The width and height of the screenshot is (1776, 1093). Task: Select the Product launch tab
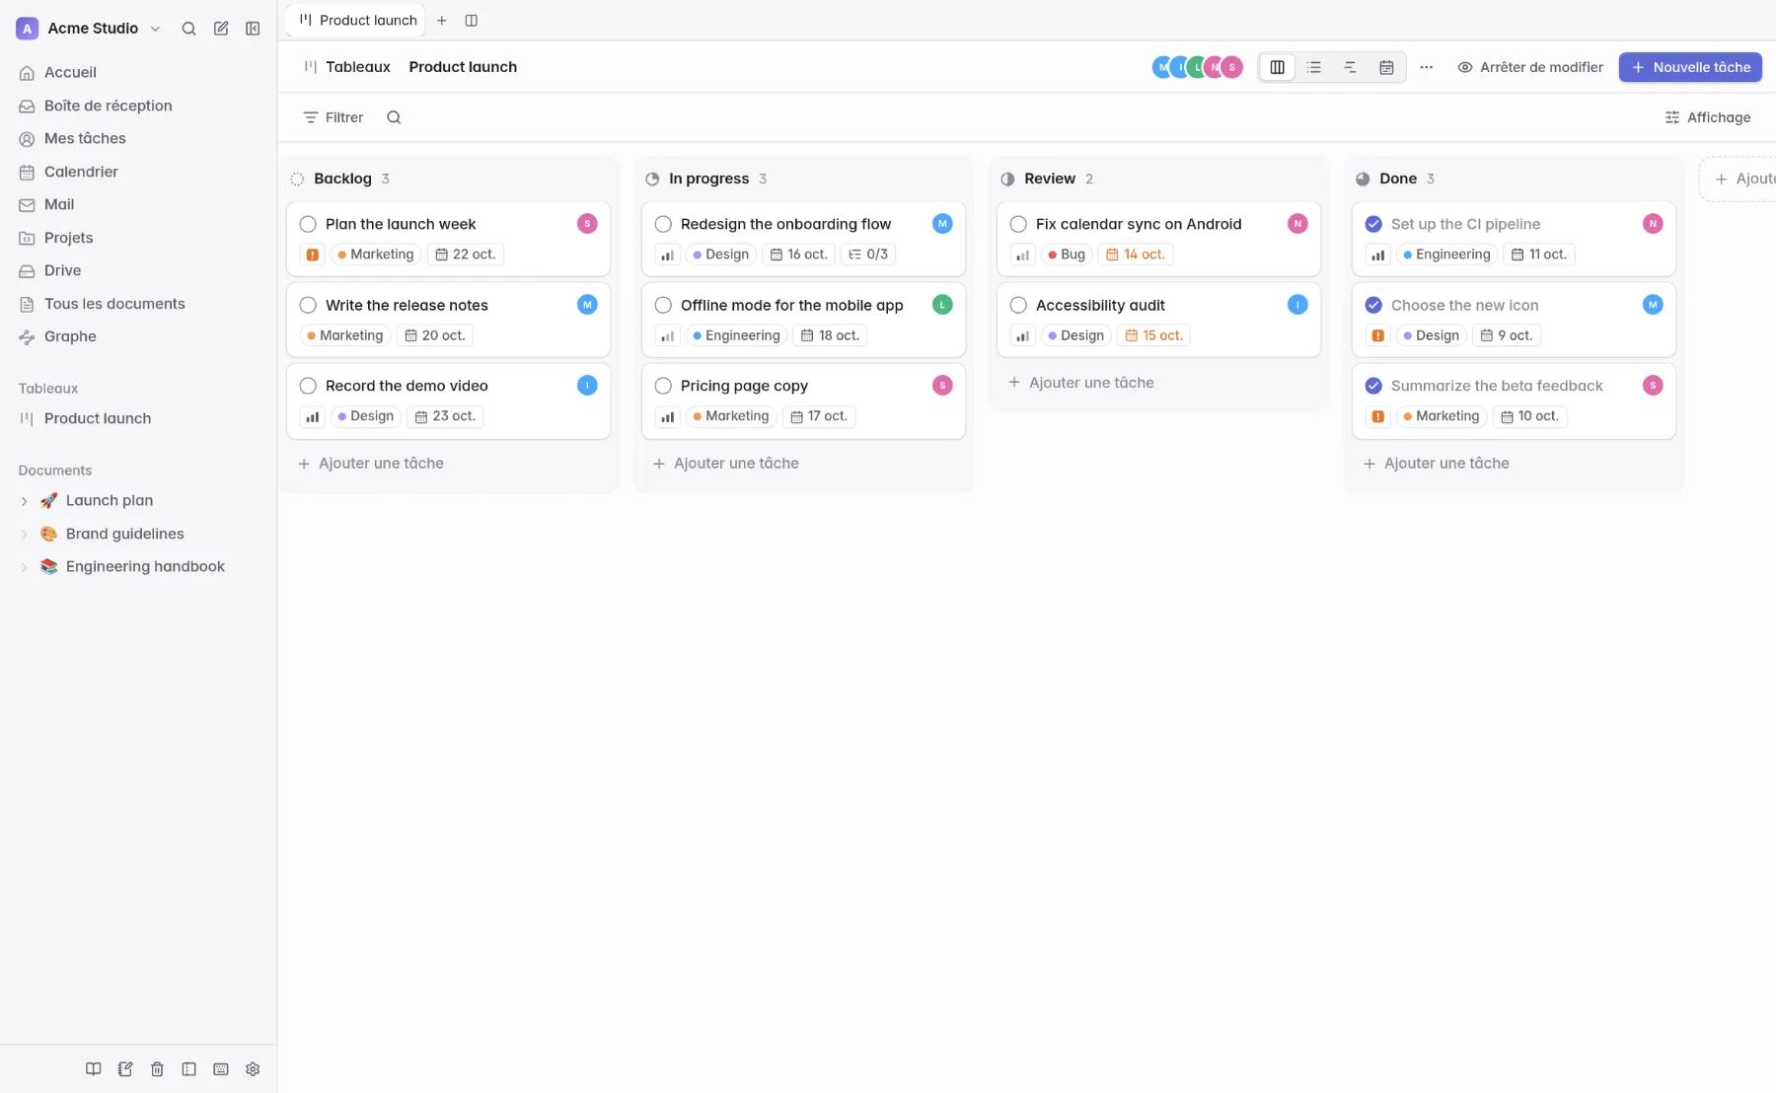click(x=357, y=21)
